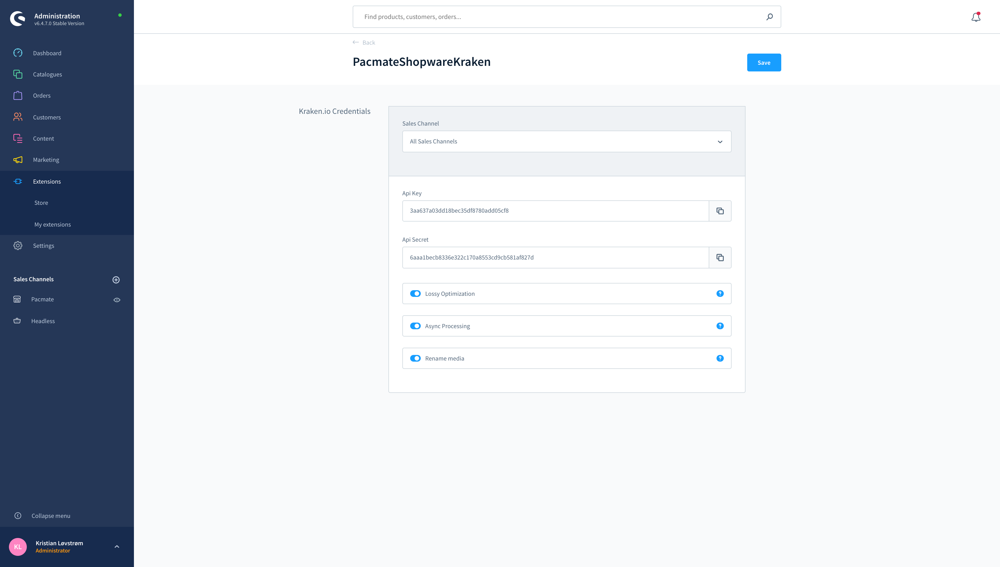Focus the Find products search field

click(567, 17)
